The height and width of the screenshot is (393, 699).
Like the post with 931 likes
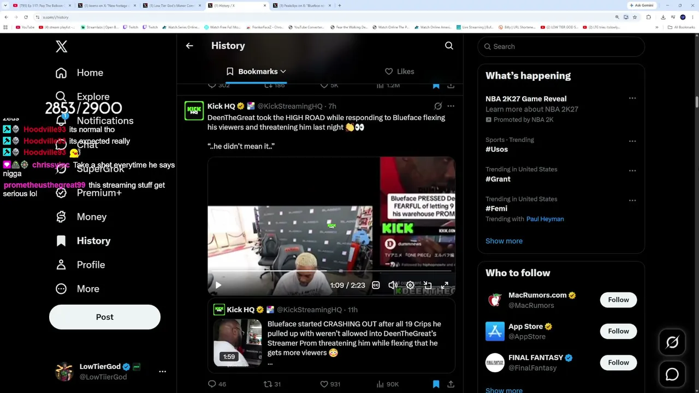tap(330, 384)
